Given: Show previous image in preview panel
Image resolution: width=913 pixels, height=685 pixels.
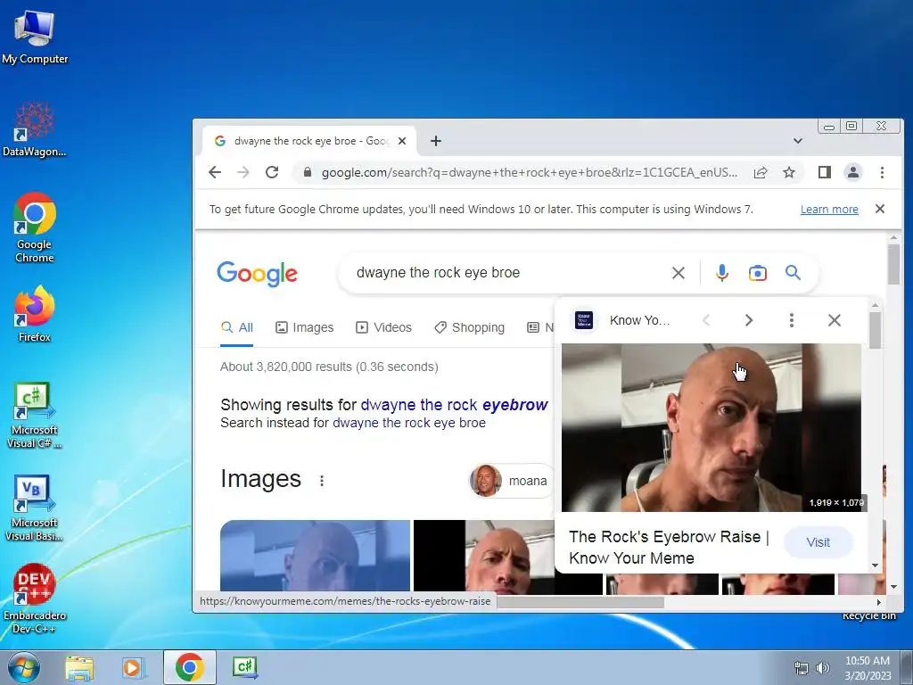Looking at the screenshot, I should pos(706,320).
